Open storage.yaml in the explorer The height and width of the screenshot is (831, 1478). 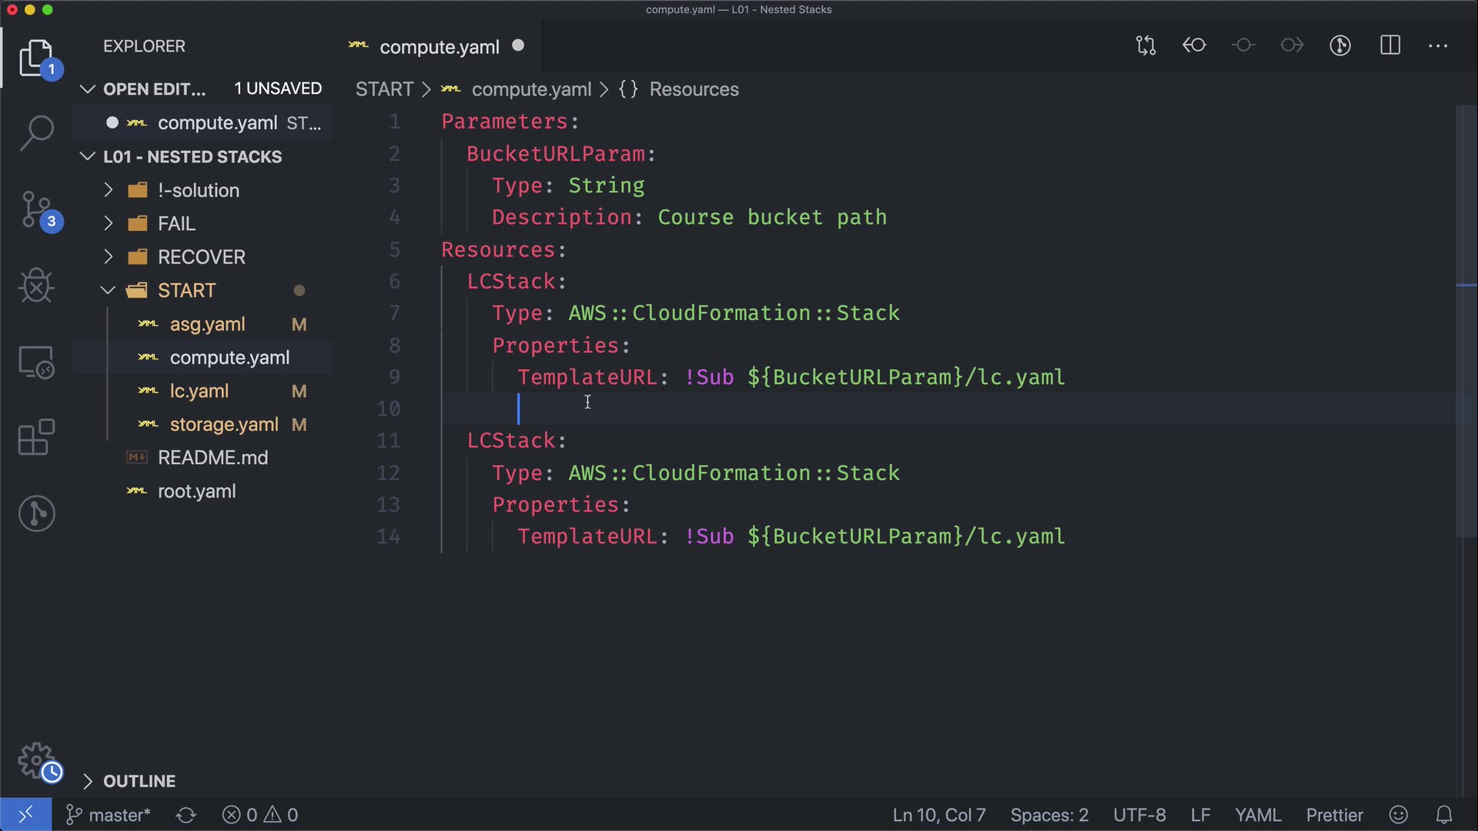(x=223, y=425)
